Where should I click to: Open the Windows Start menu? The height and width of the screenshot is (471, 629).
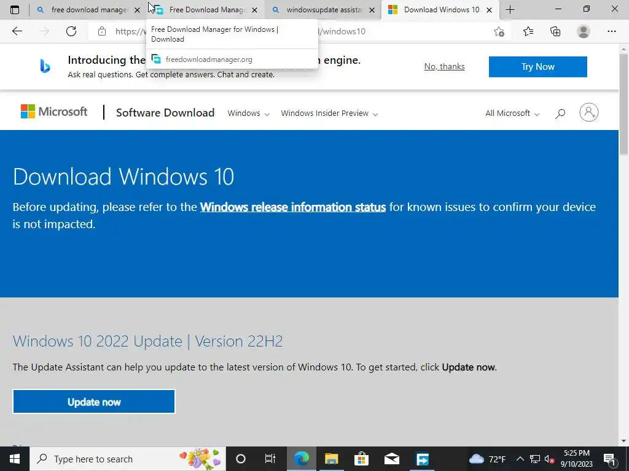(15, 459)
